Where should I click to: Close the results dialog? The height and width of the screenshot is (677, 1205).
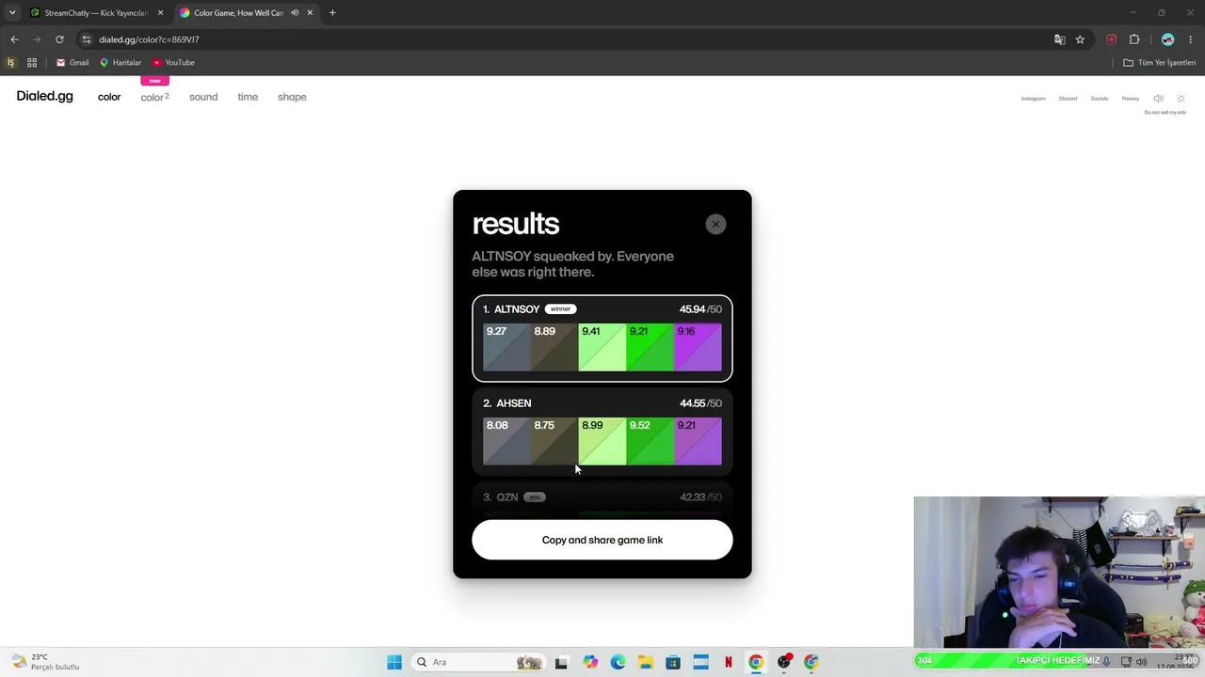click(x=715, y=224)
